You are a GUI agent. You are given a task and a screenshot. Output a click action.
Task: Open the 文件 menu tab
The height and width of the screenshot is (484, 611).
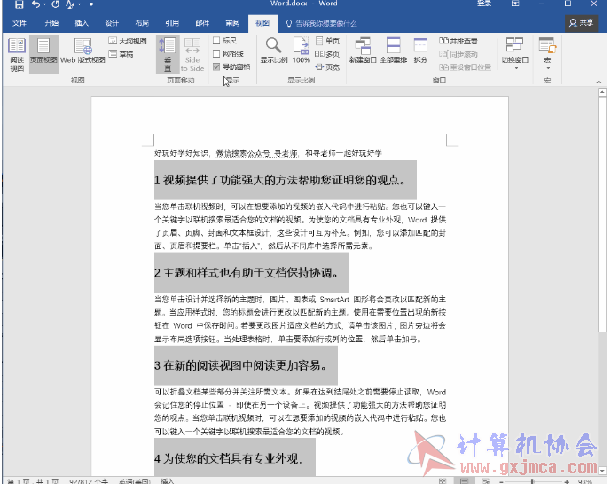click(x=20, y=23)
